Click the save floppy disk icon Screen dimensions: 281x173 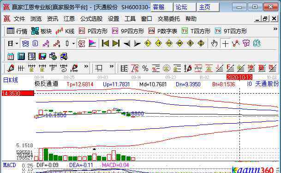coord(42,56)
